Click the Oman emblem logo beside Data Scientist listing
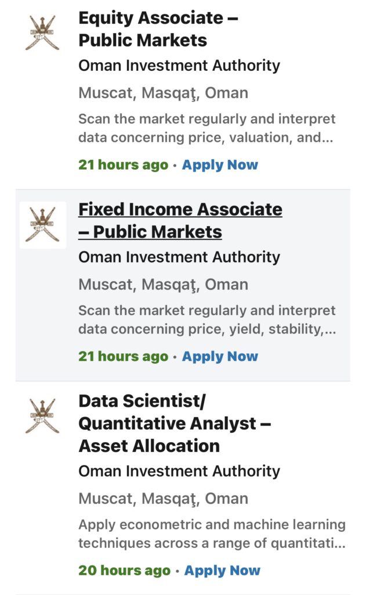Screen dimensions: 366x595 (x=42, y=416)
